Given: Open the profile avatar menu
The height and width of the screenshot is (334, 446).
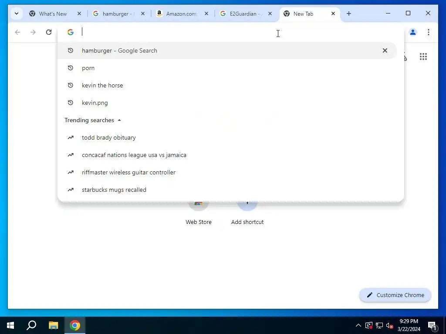Looking at the screenshot, I should coord(413,32).
